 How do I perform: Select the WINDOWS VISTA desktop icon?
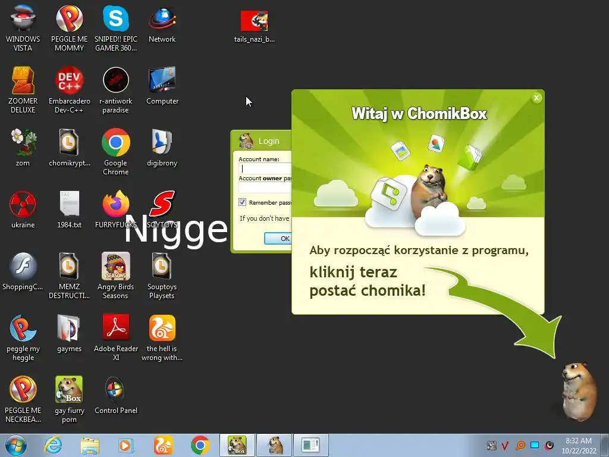23,28
